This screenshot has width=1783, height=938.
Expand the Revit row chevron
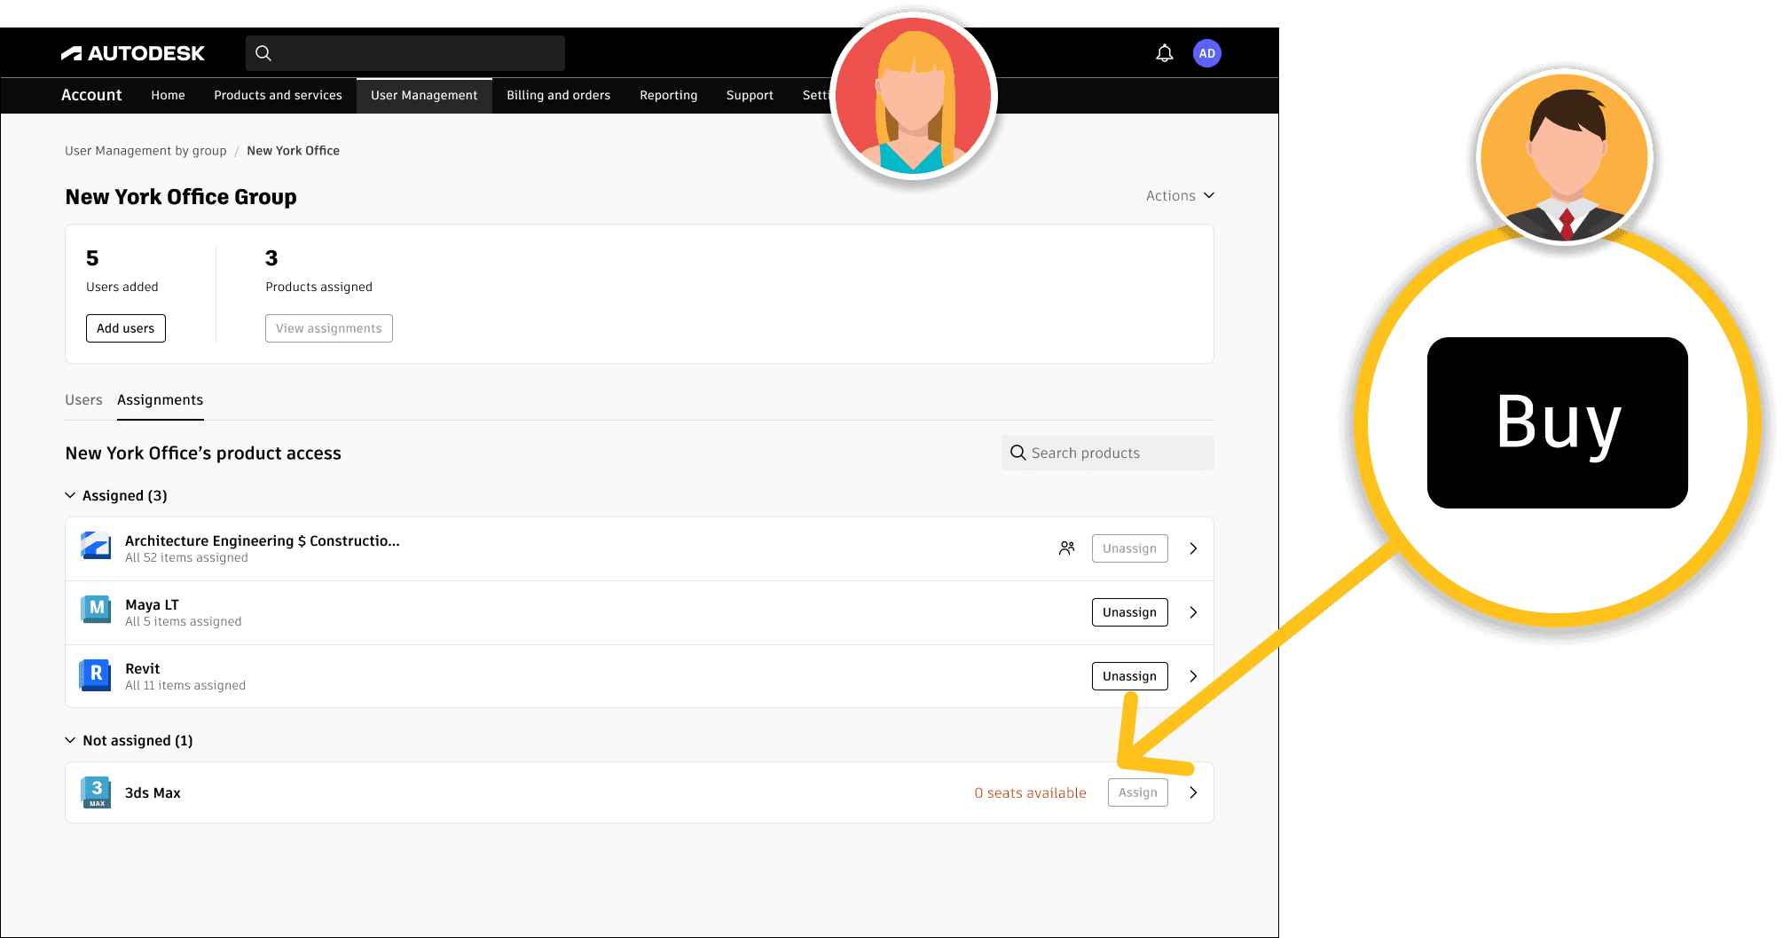point(1193,676)
